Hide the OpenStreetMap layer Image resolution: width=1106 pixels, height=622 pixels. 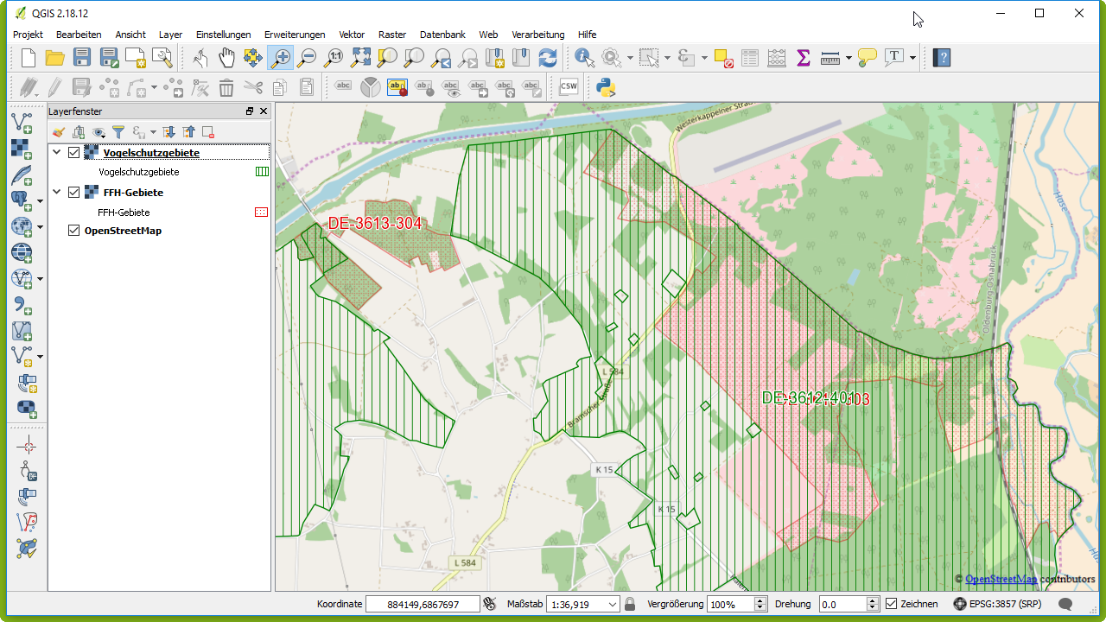[73, 231]
